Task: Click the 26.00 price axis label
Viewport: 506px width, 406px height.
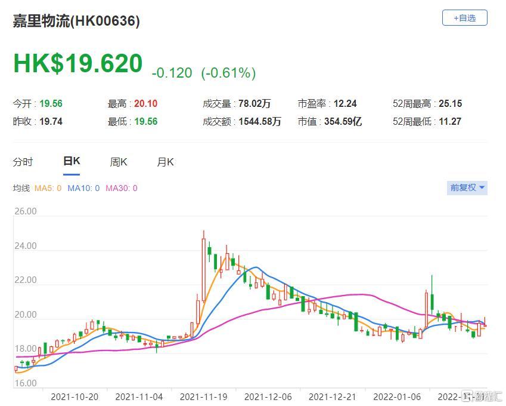Action: 25,211
